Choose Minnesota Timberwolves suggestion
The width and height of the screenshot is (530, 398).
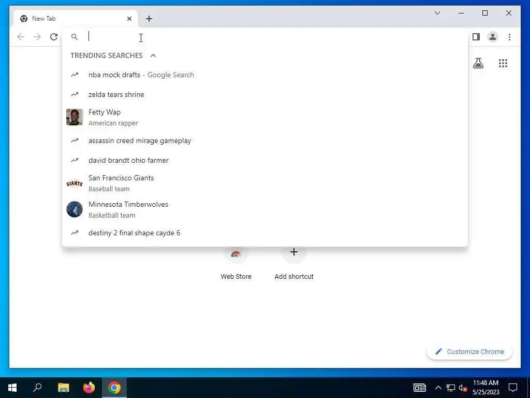(x=265, y=209)
